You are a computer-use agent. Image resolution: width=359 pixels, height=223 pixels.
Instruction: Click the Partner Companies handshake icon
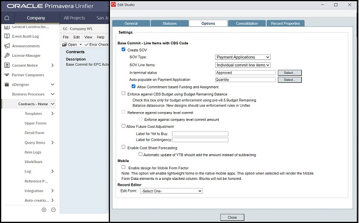coord(7,75)
